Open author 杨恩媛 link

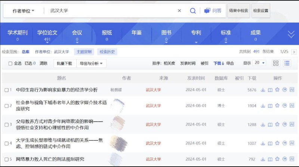click(116, 90)
